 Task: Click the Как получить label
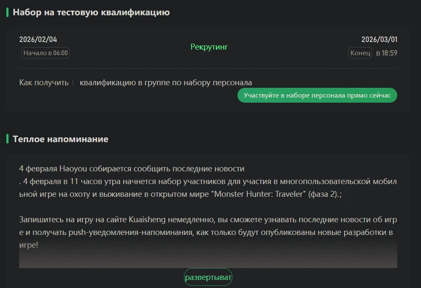point(44,82)
